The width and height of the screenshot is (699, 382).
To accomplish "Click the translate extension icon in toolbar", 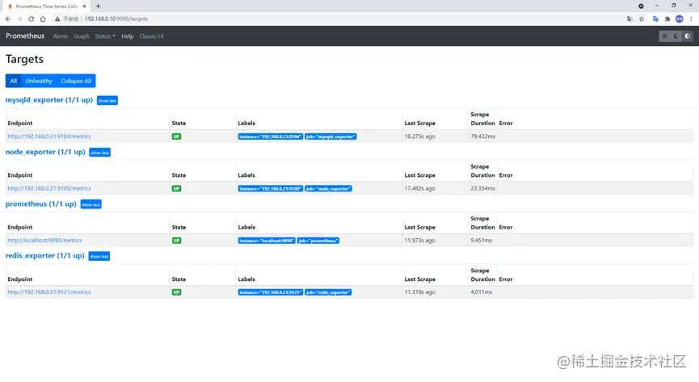I will click(655, 19).
